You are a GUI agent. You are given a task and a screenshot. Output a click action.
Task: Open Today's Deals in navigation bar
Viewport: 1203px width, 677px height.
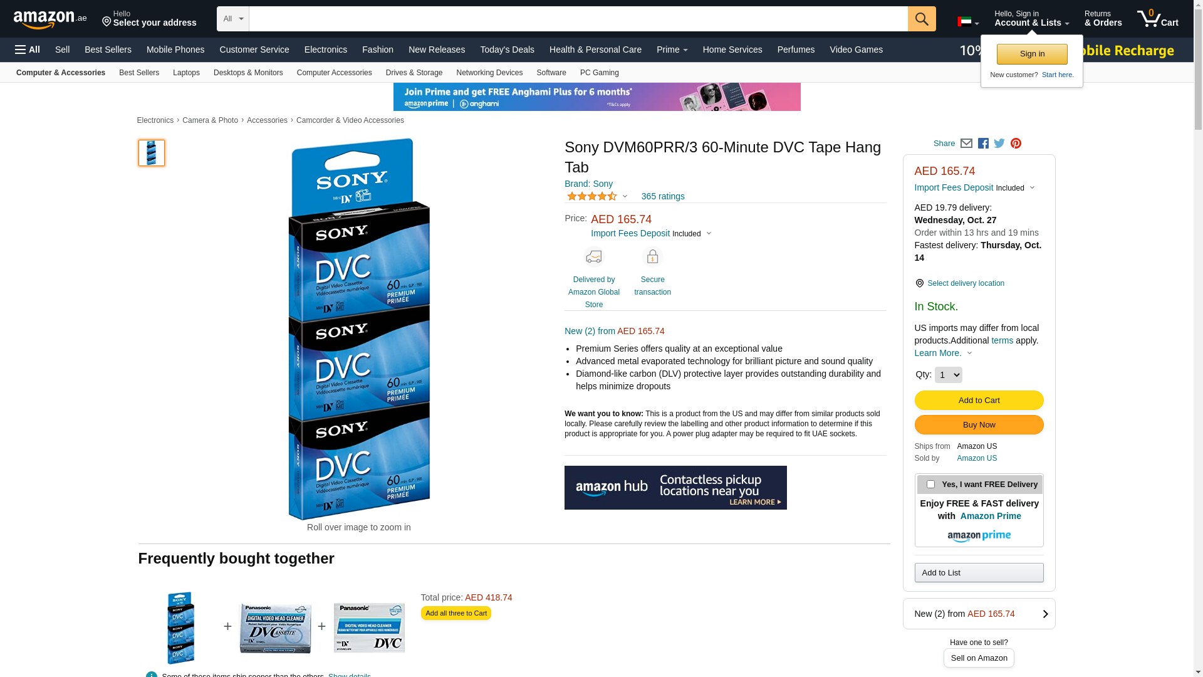(x=507, y=50)
